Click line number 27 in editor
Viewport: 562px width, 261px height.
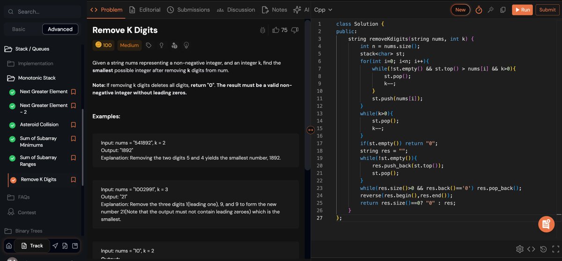[319, 218]
